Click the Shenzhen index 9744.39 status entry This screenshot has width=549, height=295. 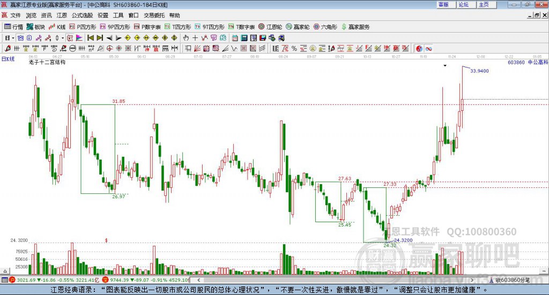[x=146, y=280]
